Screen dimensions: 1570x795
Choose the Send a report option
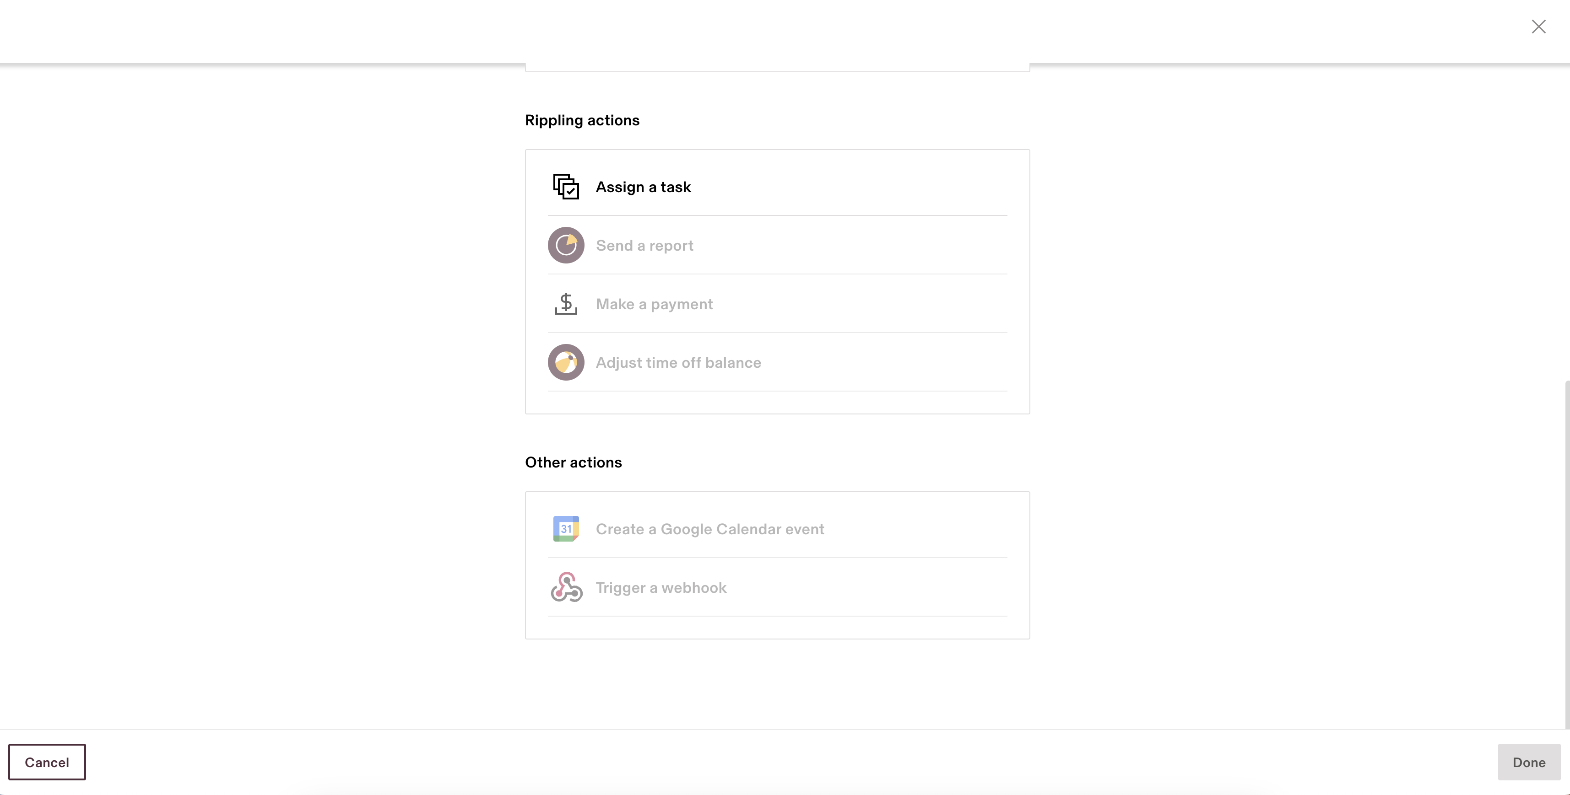(x=777, y=246)
